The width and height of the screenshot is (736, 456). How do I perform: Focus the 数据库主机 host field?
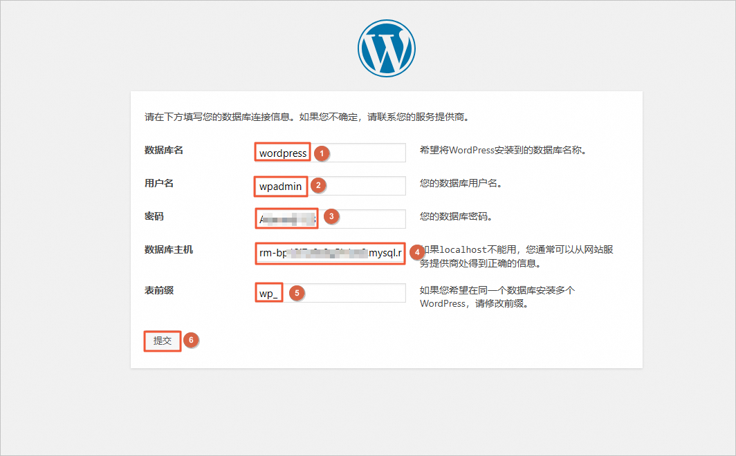pyautogui.click(x=331, y=253)
